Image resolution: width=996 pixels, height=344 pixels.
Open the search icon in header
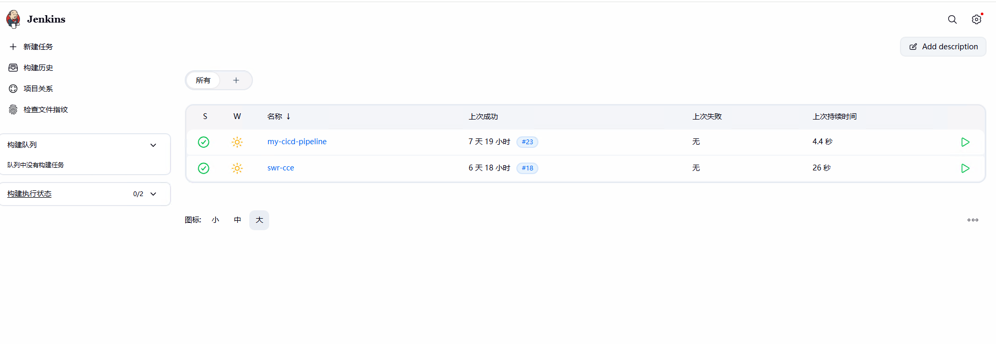click(952, 19)
